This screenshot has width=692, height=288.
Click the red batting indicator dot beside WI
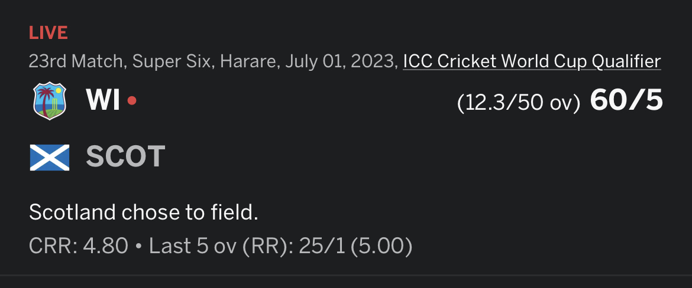(131, 101)
